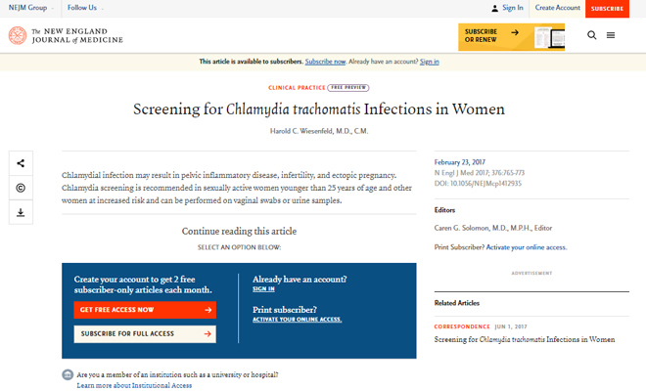Click the NEJM circular logo
The image size is (646, 391).
(18, 35)
